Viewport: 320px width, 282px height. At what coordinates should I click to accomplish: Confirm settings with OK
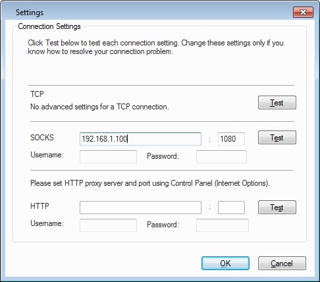pos(225,263)
